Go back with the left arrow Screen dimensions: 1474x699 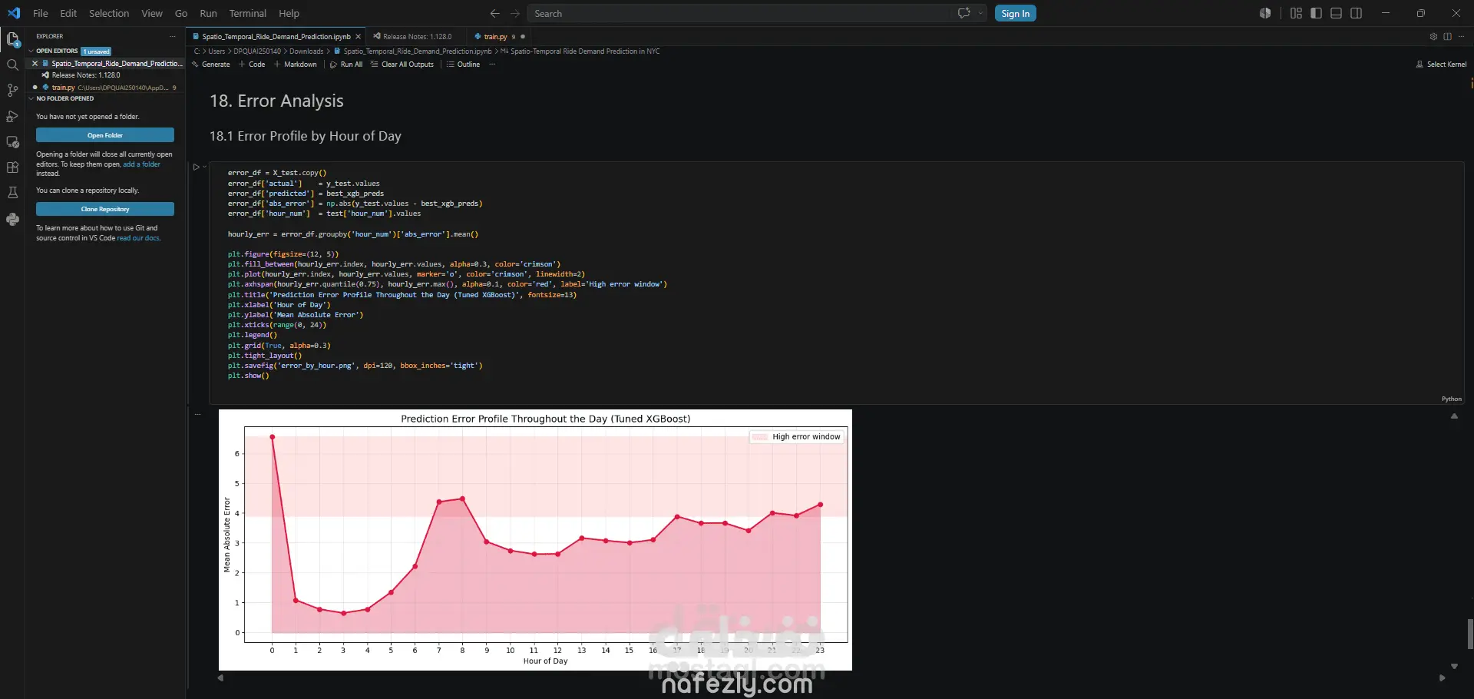[494, 13]
